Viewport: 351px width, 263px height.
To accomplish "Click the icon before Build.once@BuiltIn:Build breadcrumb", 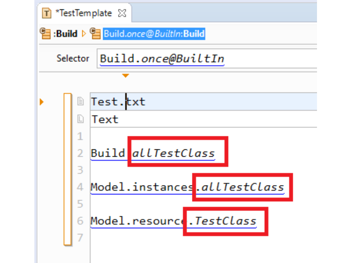I will click(x=95, y=34).
